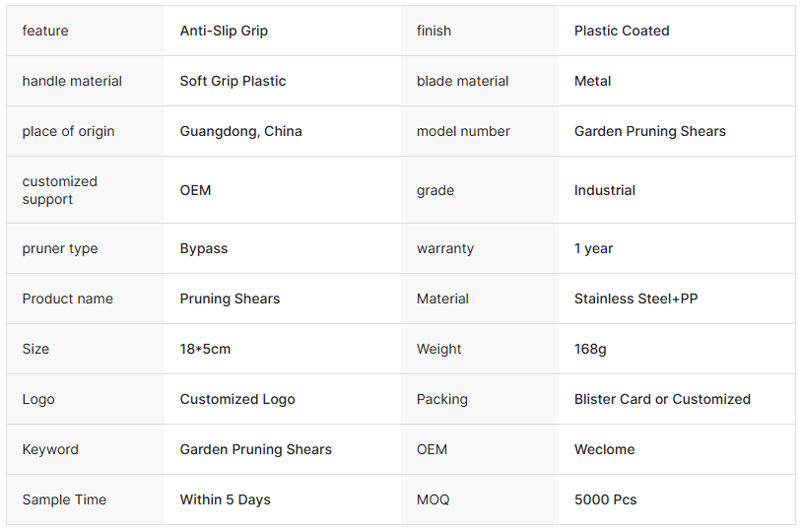Select the '5000 Pcs' MOQ value
803x532 pixels.
point(605,499)
